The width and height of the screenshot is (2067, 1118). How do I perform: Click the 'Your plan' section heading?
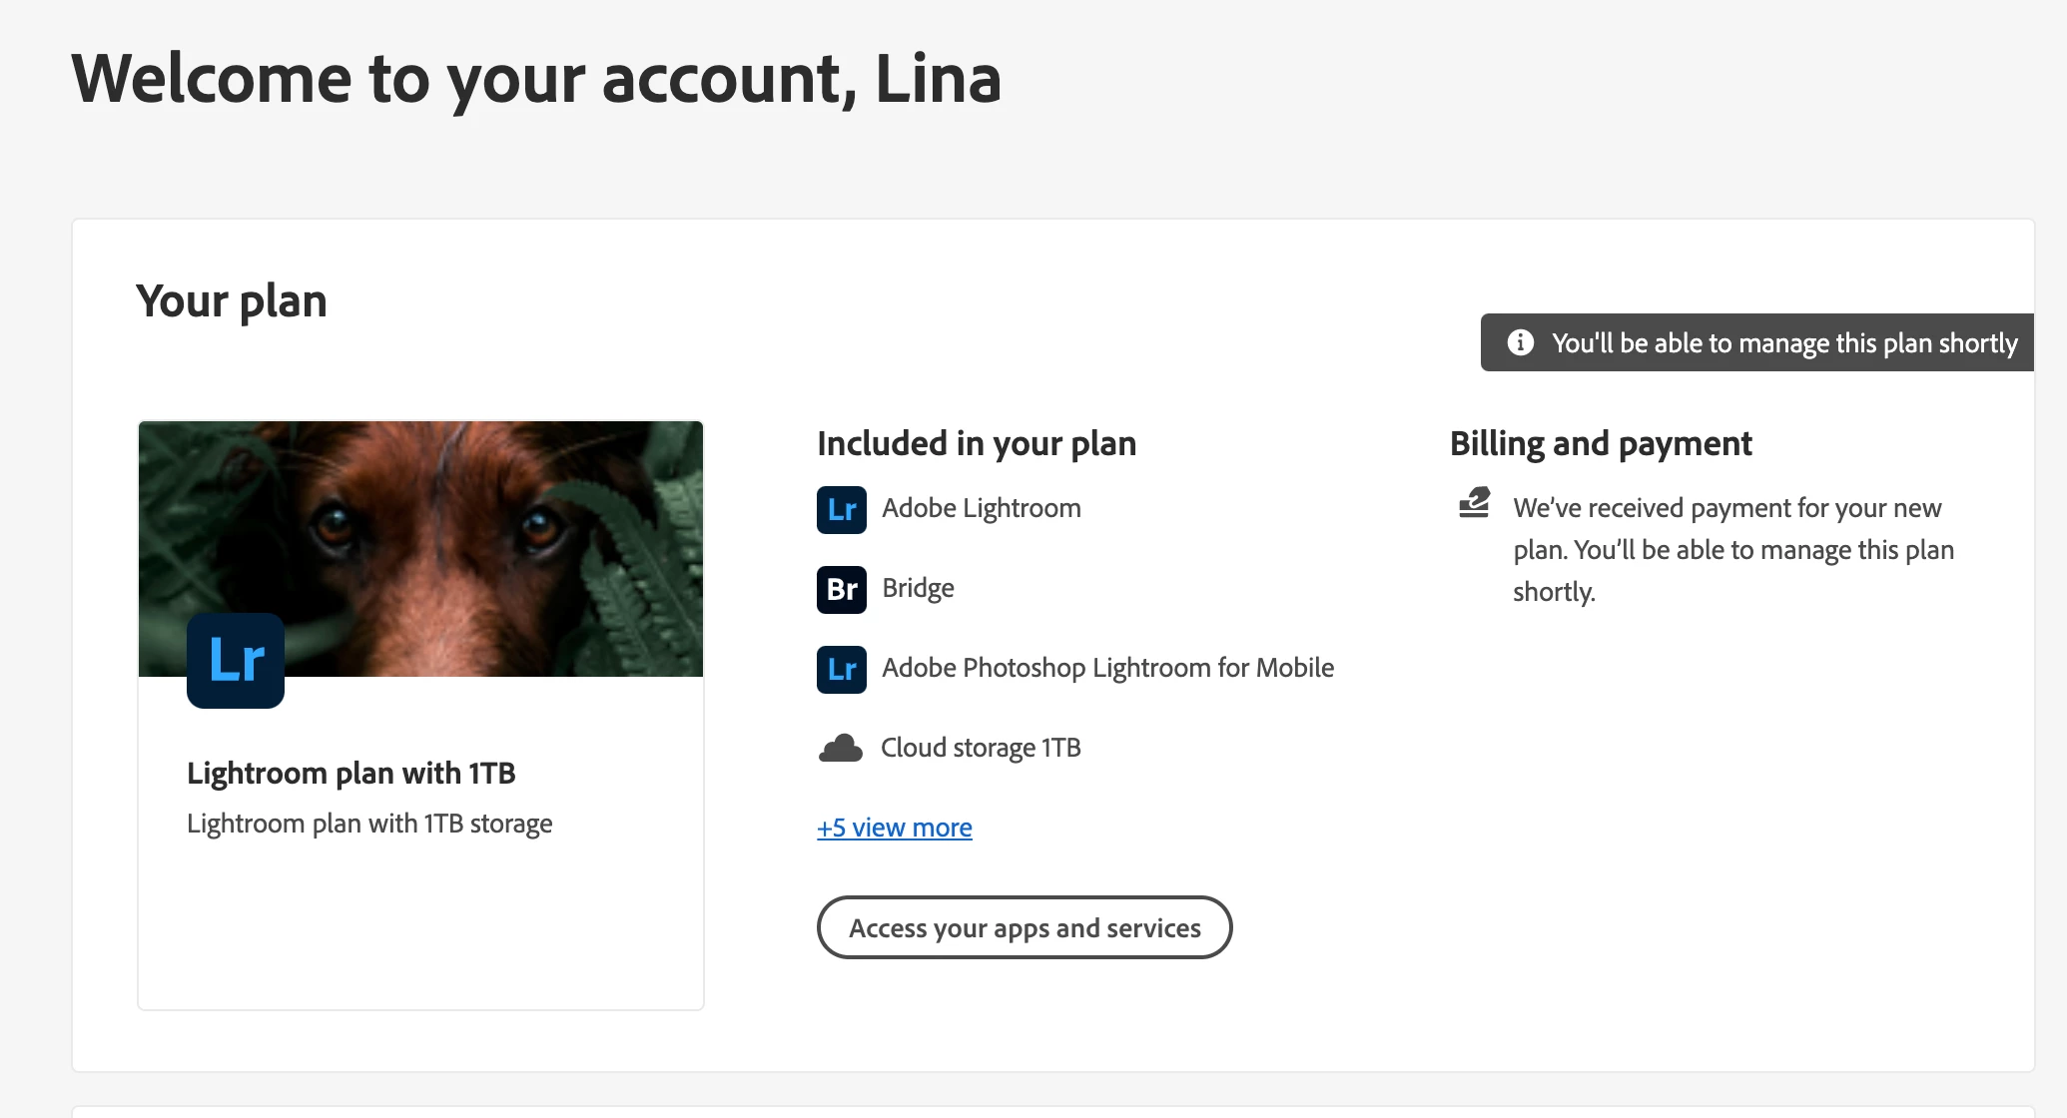[231, 300]
